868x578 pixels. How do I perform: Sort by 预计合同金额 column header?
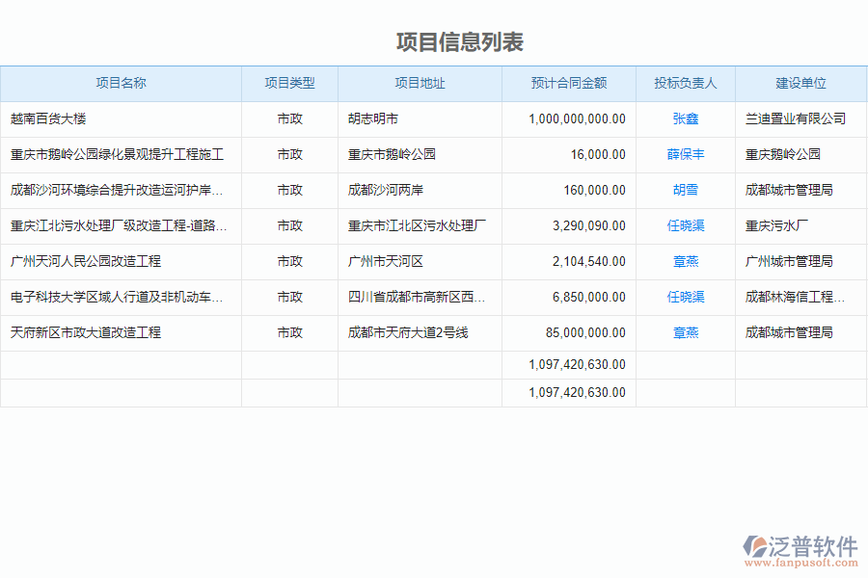pos(567,84)
